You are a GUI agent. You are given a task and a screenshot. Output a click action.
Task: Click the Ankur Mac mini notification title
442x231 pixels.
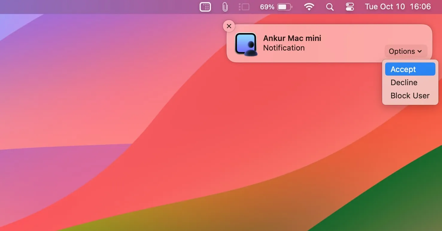292,38
